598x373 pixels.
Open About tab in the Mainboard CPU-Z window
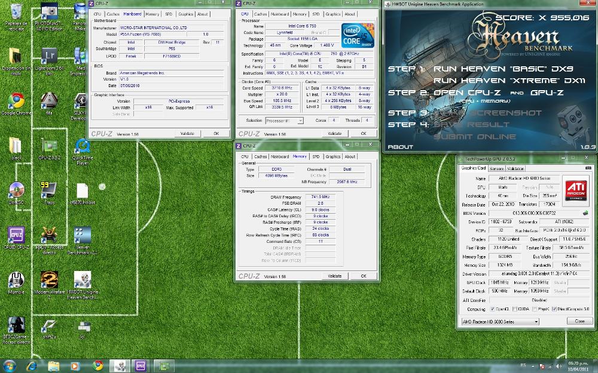click(x=203, y=14)
